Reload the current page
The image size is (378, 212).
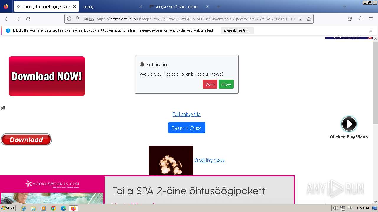click(28, 19)
